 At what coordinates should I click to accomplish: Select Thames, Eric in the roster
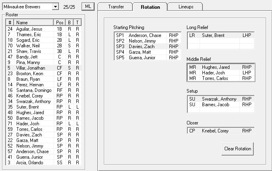(x=44, y=35)
